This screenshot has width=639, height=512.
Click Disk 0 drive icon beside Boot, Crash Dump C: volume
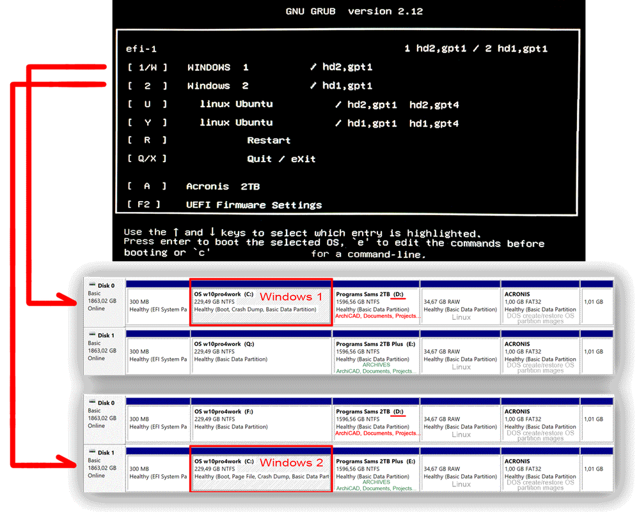pos(93,285)
